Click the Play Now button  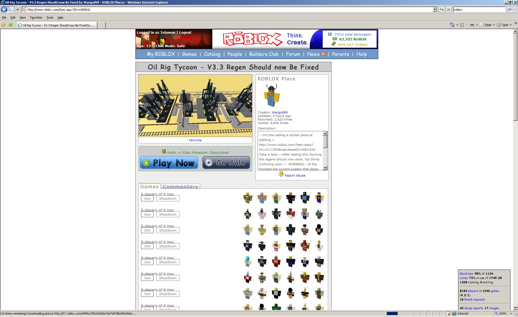(x=169, y=163)
